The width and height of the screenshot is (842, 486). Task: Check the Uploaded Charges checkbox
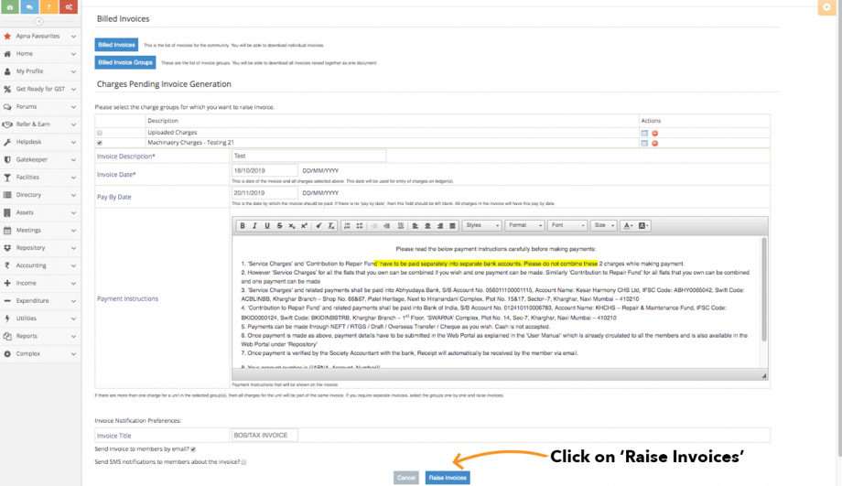pyautogui.click(x=100, y=133)
